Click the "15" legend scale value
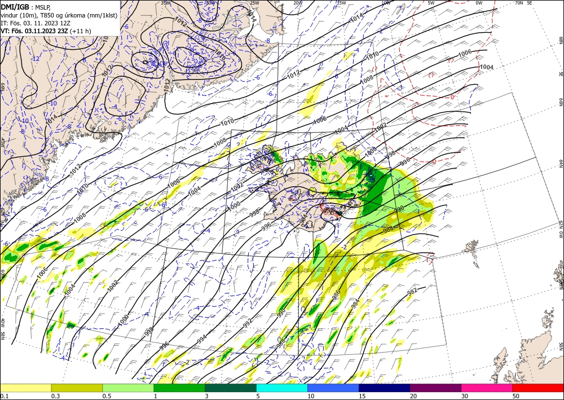 [x=362, y=396]
